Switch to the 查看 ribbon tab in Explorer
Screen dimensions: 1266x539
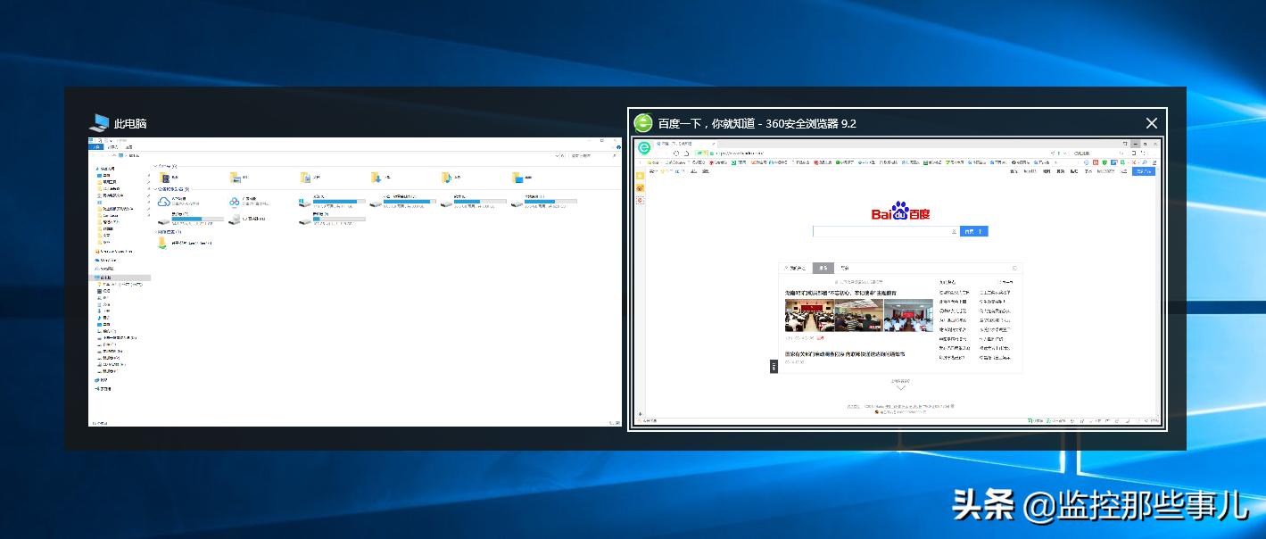click(x=130, y=146)
